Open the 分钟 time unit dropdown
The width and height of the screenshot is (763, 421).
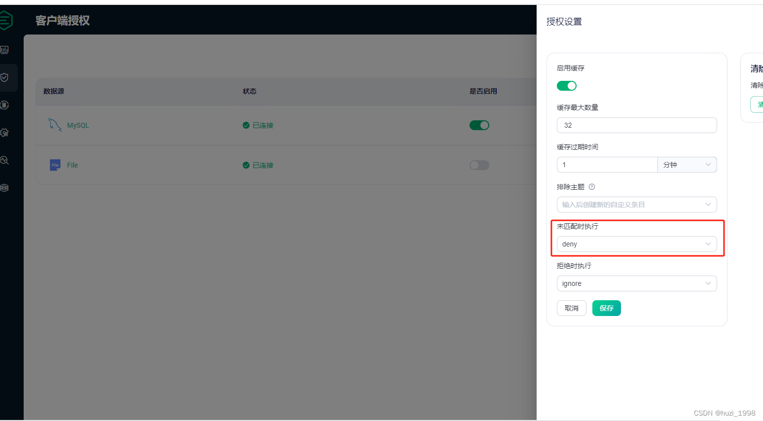point(687,165)
